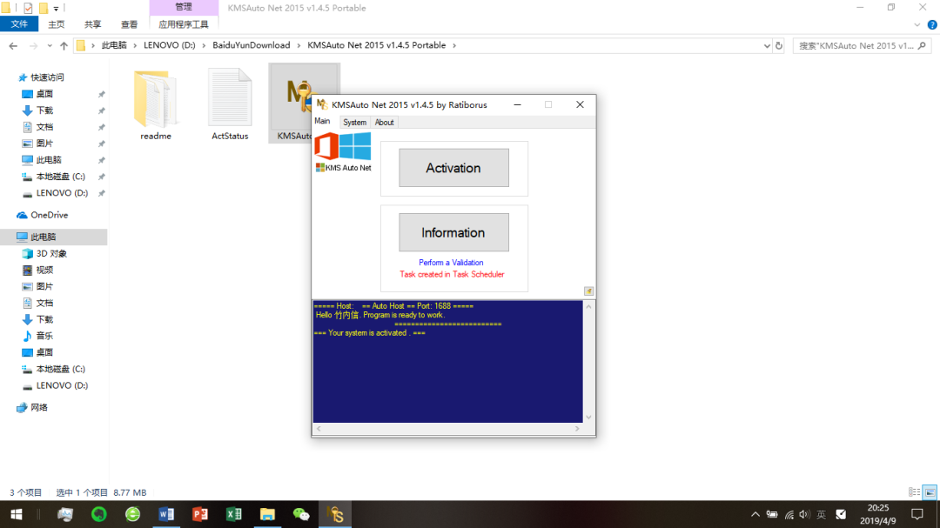Expand the path arrow after 此电脑

136,45
